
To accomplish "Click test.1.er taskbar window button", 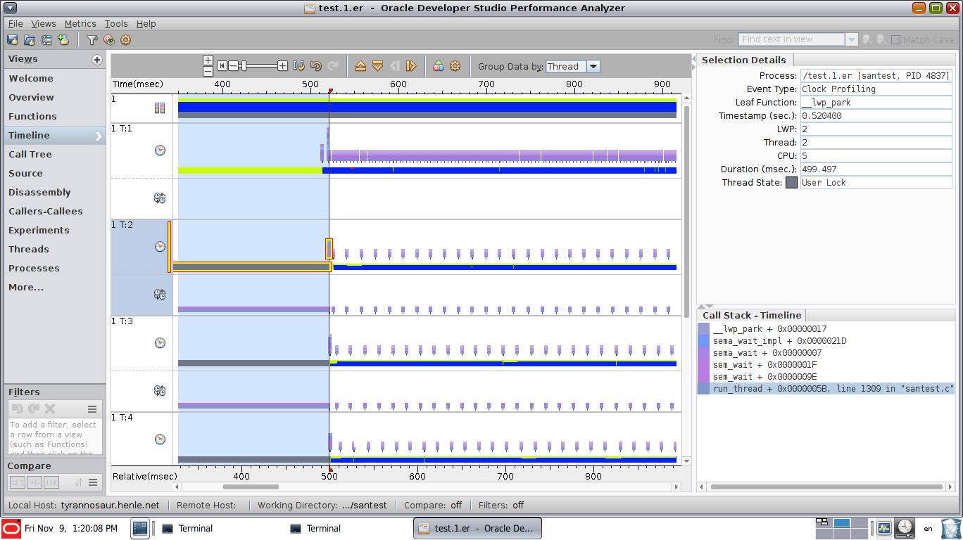I will [477, 529].
